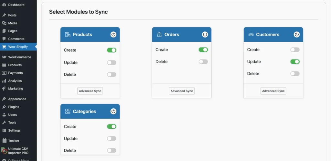Click the Products archive icon in sidebar
Image resolution: width=331 pixels, height=161 pixels.
(x=4, y=65)
